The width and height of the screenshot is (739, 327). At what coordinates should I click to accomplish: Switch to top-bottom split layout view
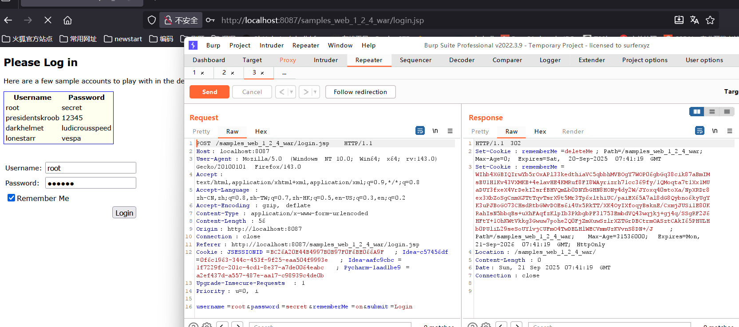[712, 112]
